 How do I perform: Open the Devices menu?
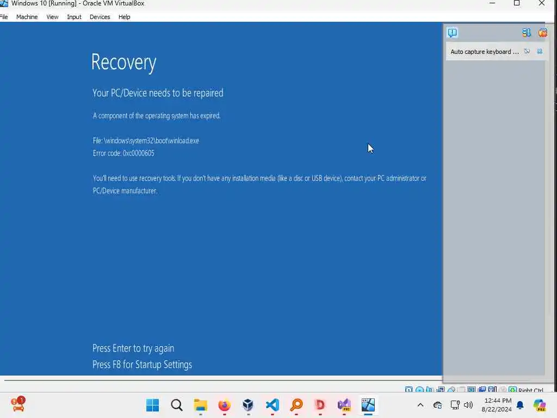[100, 17]
